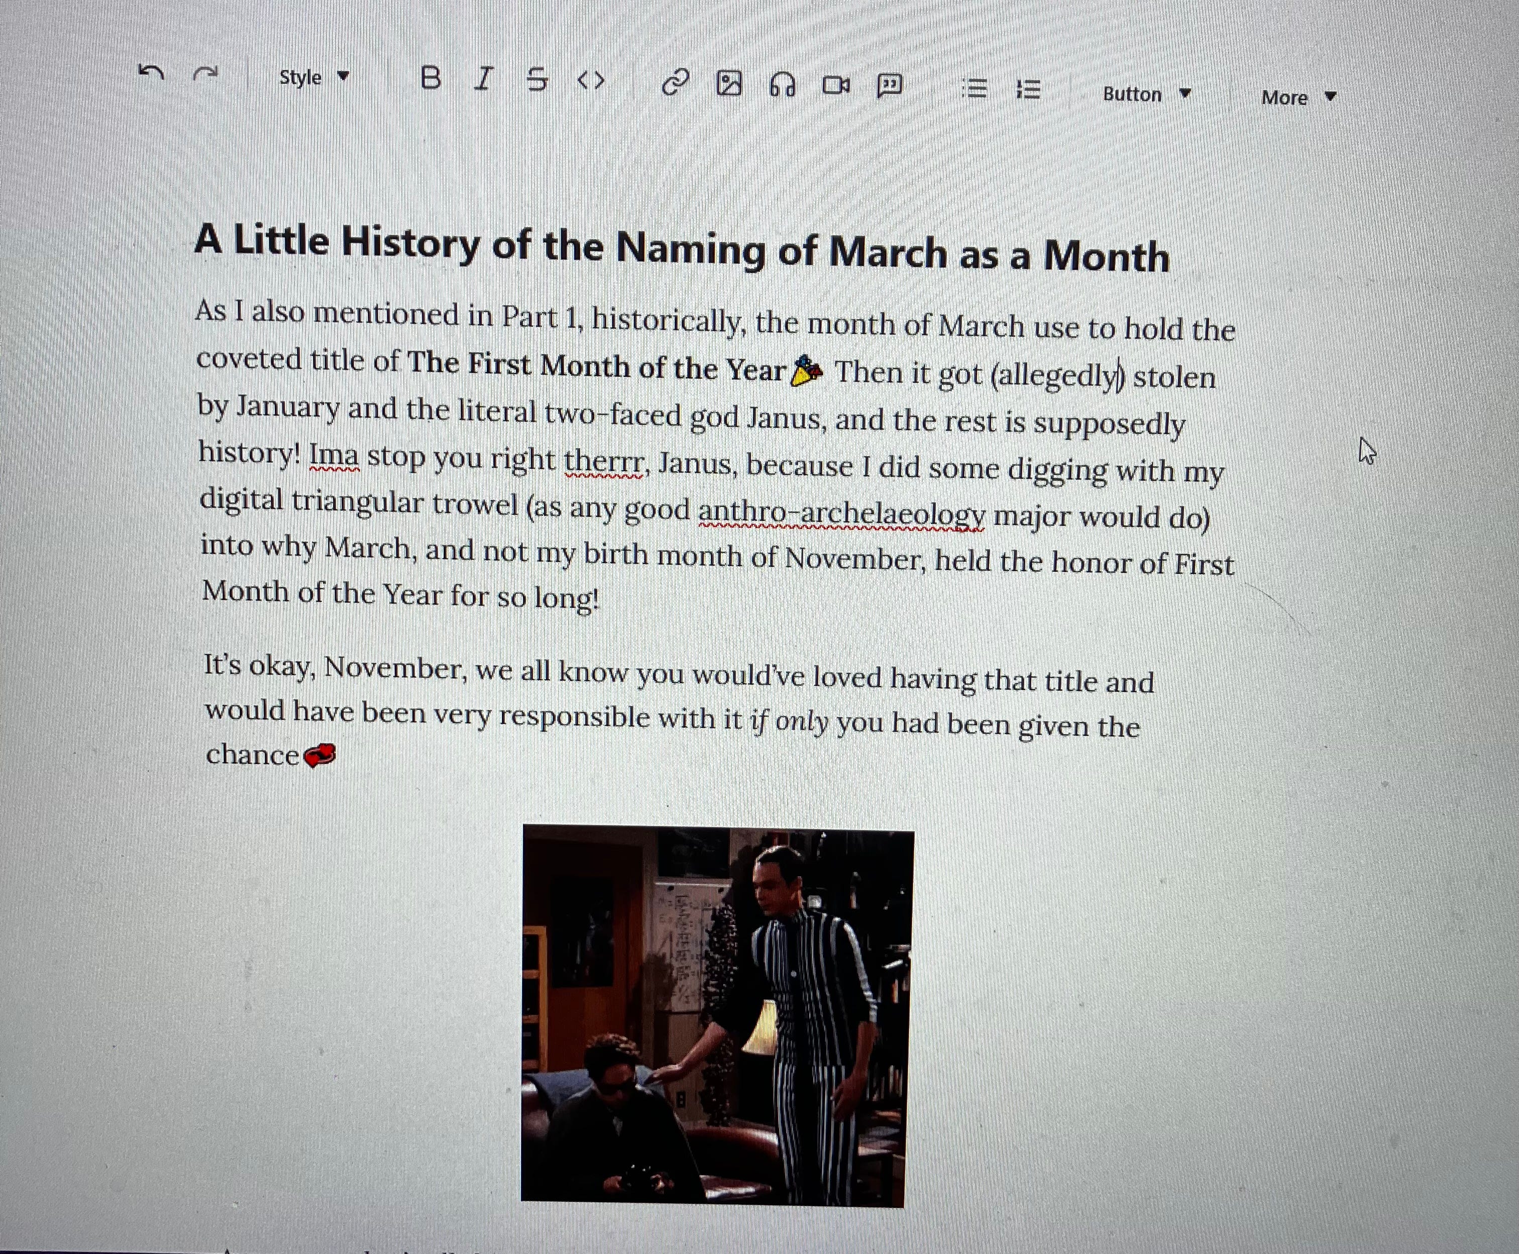Click the underlined word 'anthro-archelaeology'
This screenshot has height=1254, width=1519.
pyautogui.click(x=841, y=513)
